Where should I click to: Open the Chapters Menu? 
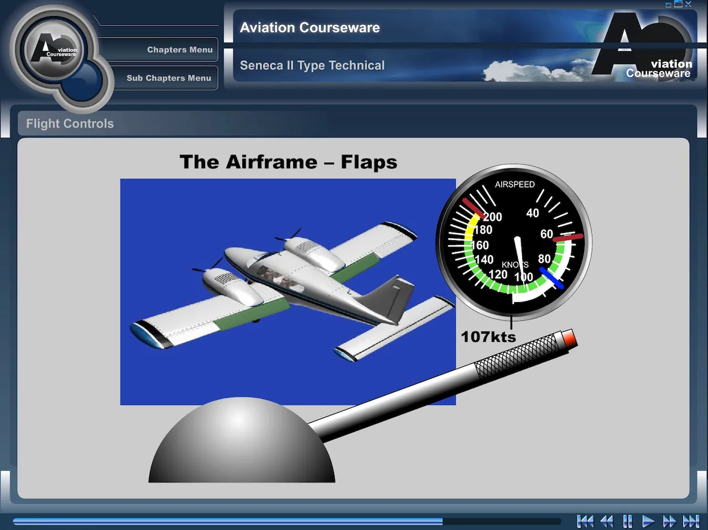click(180, 50)
